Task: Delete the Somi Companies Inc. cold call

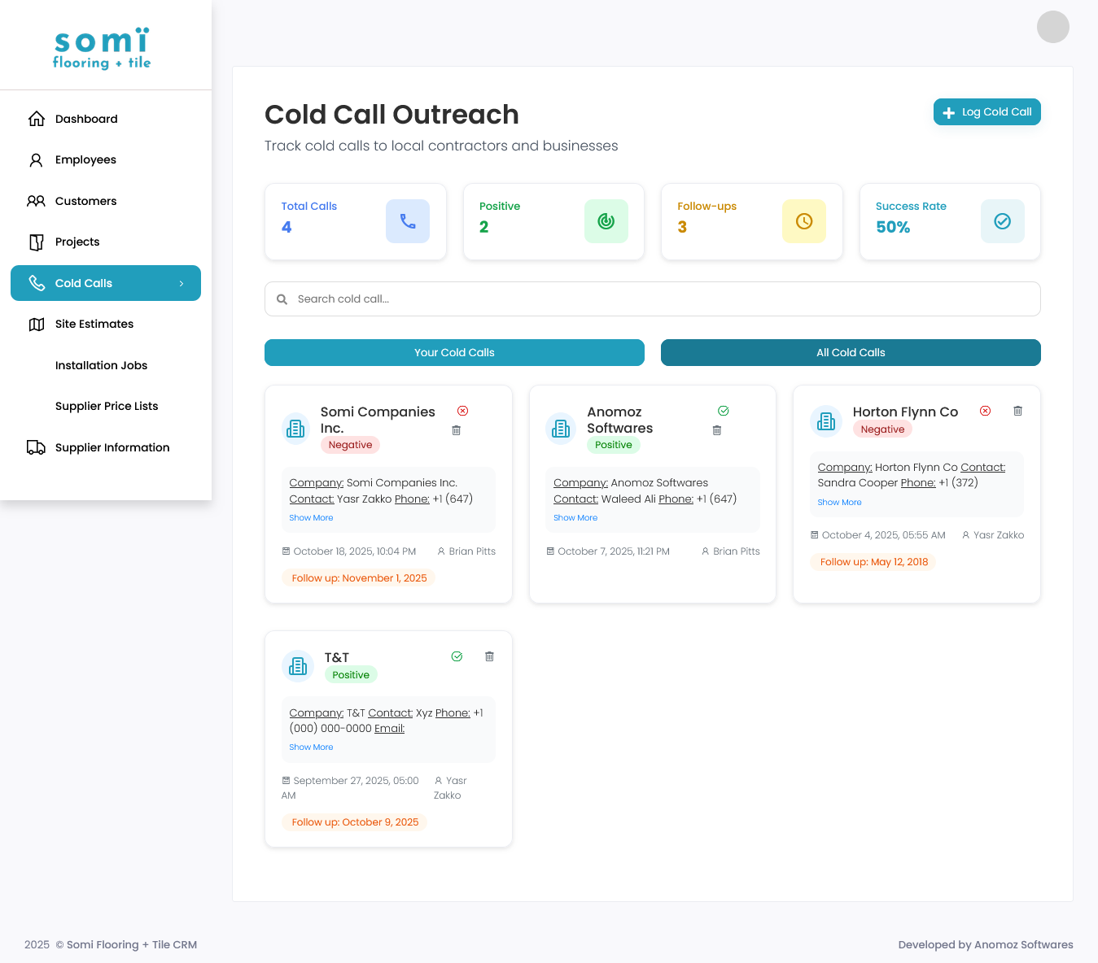Action: 457,430
